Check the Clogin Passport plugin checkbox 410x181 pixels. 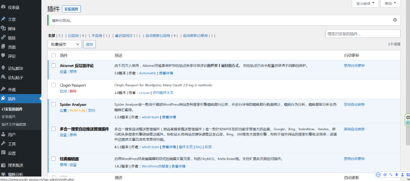tap(54, 85)
